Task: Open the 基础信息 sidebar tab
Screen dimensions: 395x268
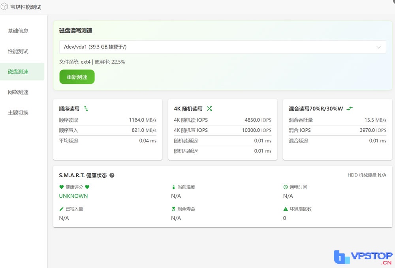Action: click(18, 31)
